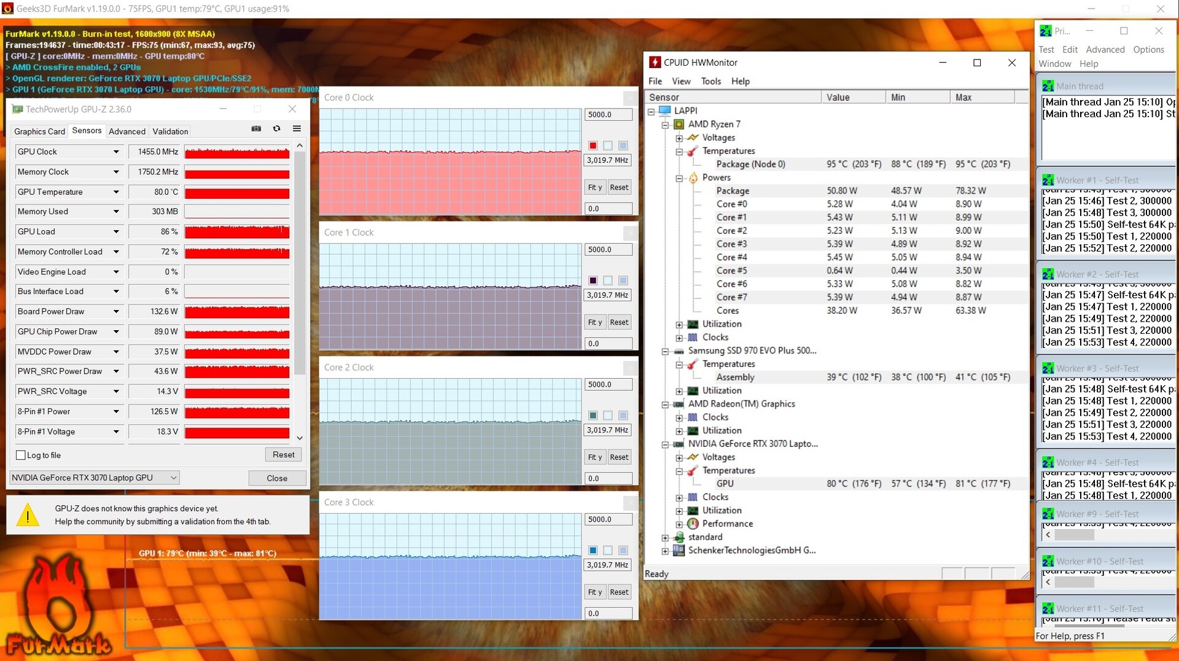
Task: Click the Voltages icon under AMD Ryzen 7
Action: (x=693, y=137)
